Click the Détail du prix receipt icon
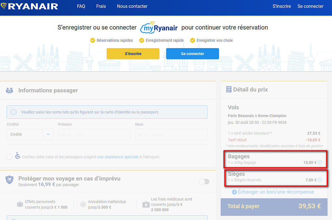Image resolution: width=332 pixels, height=220 pixels. coord(229,89)
